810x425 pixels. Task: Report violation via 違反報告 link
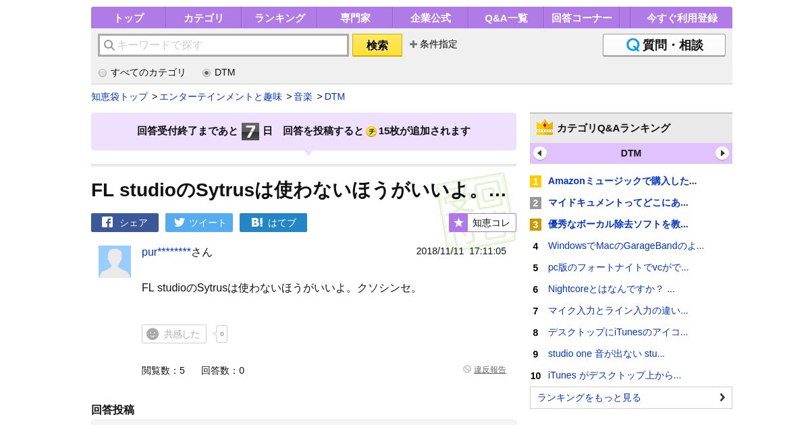coord(489,370)
